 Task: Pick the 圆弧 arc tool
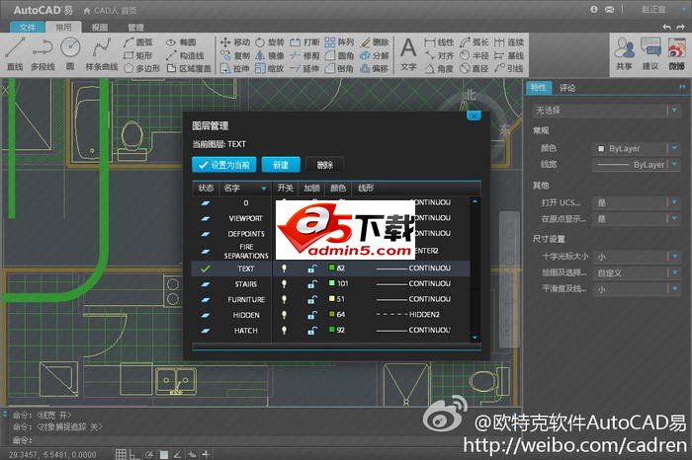pos(138,42)
